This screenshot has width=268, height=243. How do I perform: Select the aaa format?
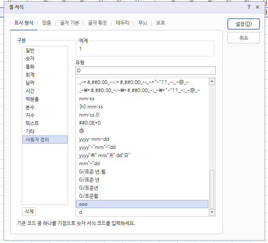[x=142, y=204]
